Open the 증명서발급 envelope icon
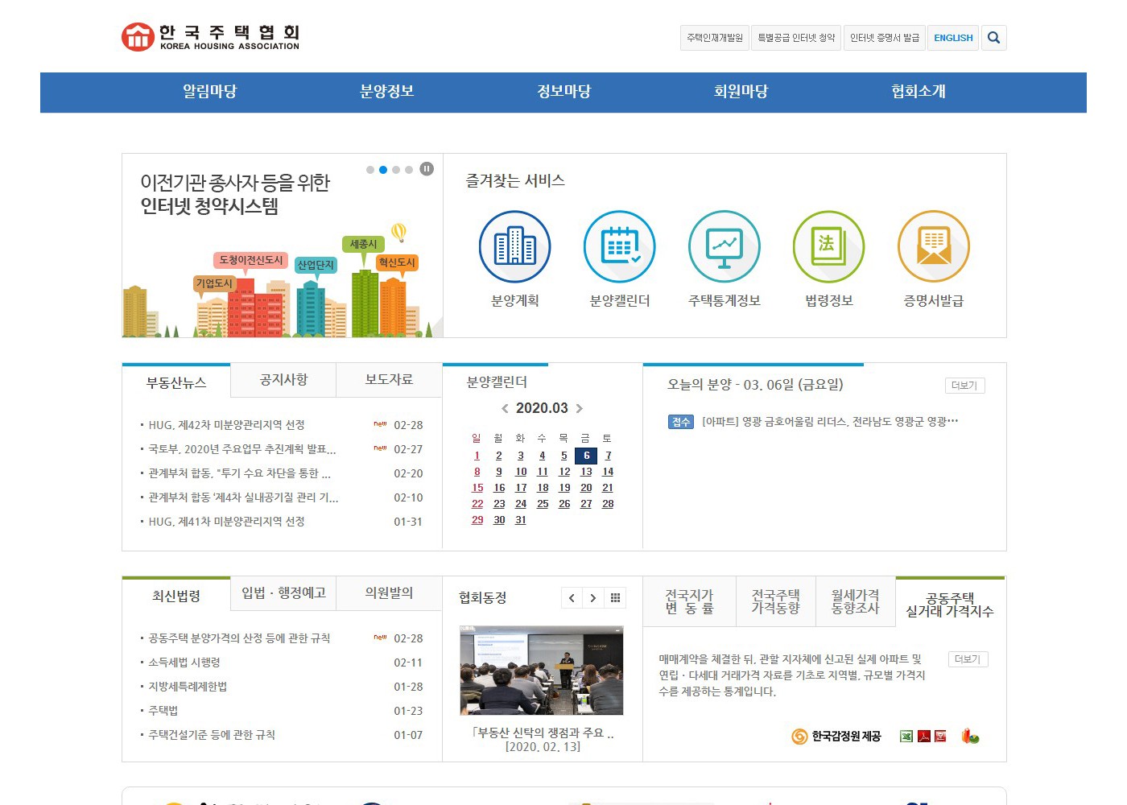 934,246
